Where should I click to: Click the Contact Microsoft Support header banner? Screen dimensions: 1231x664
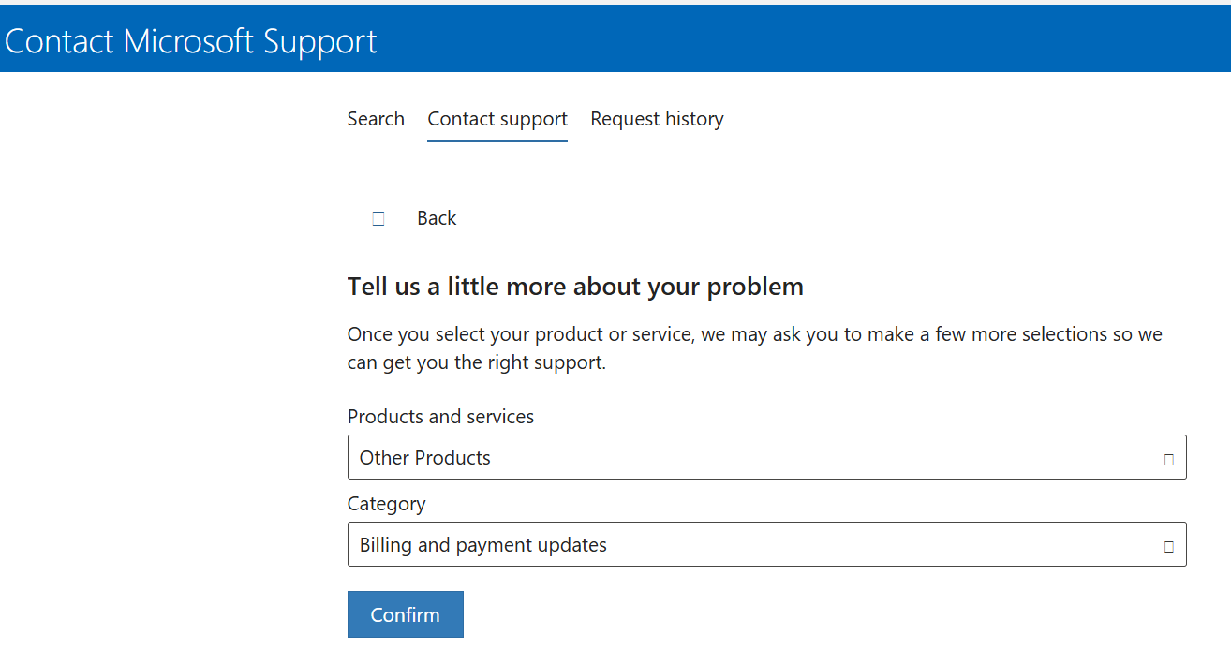point(190,37)
